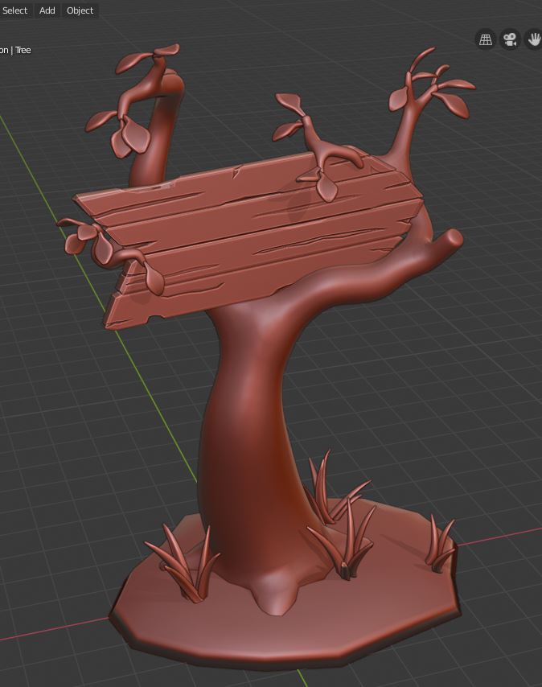
Task: Switch to orthographic/perspective grid view icon
Action: pos(486,40)
